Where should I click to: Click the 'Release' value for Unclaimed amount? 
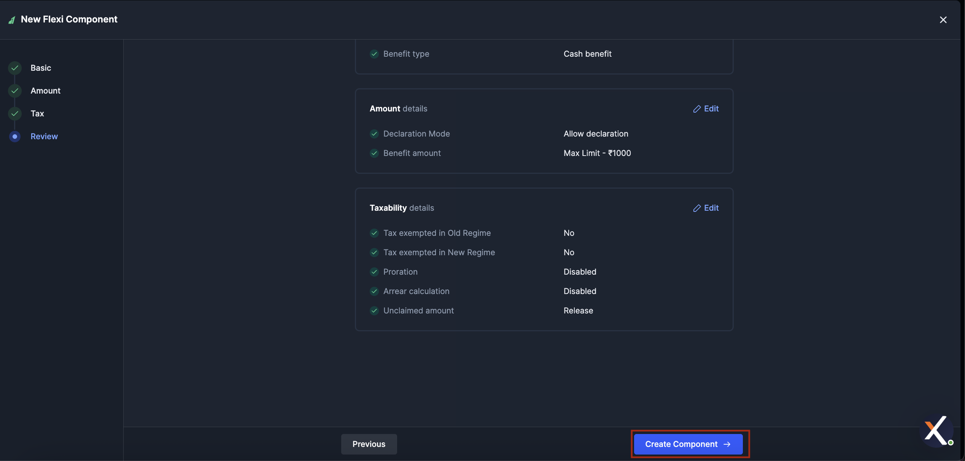pyautogui.click(x=578, y=311)
